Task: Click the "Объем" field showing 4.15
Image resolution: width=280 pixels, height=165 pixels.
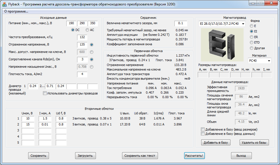Action: point(241,122)
